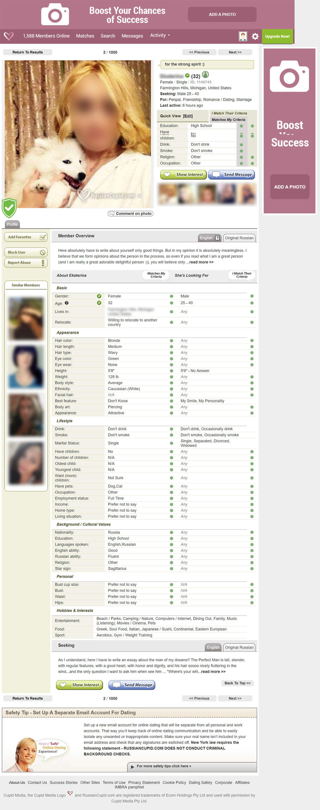Click the green profile badge beside age
The height and width of the screenshot is (810, 320).
point(205,75)
